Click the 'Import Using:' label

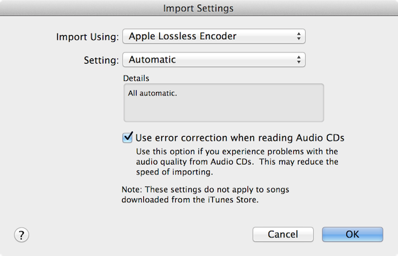(x=88, y=37)
